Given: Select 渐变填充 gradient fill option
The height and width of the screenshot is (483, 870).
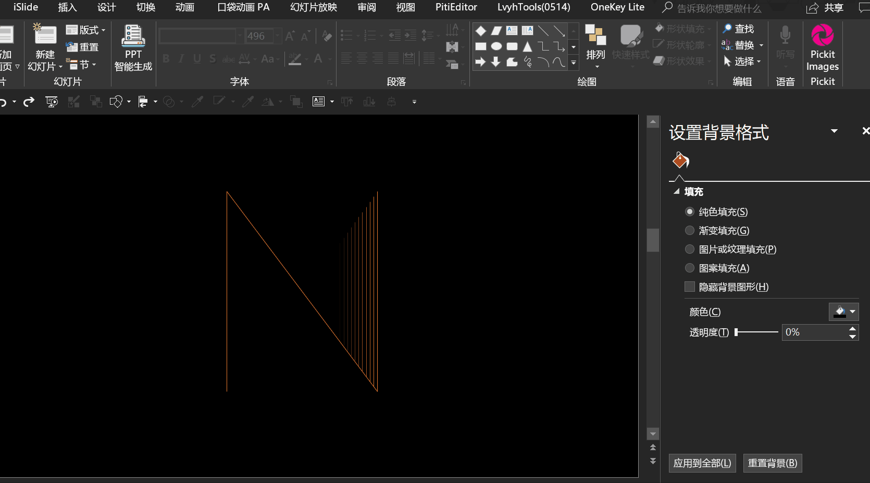Looking at the screenshot, I should click(x=690, y=230).
